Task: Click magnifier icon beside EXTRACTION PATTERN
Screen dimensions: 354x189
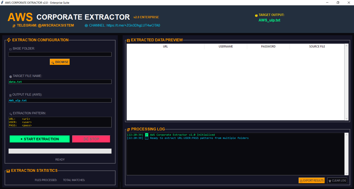Action: click(x=11, y=114)
